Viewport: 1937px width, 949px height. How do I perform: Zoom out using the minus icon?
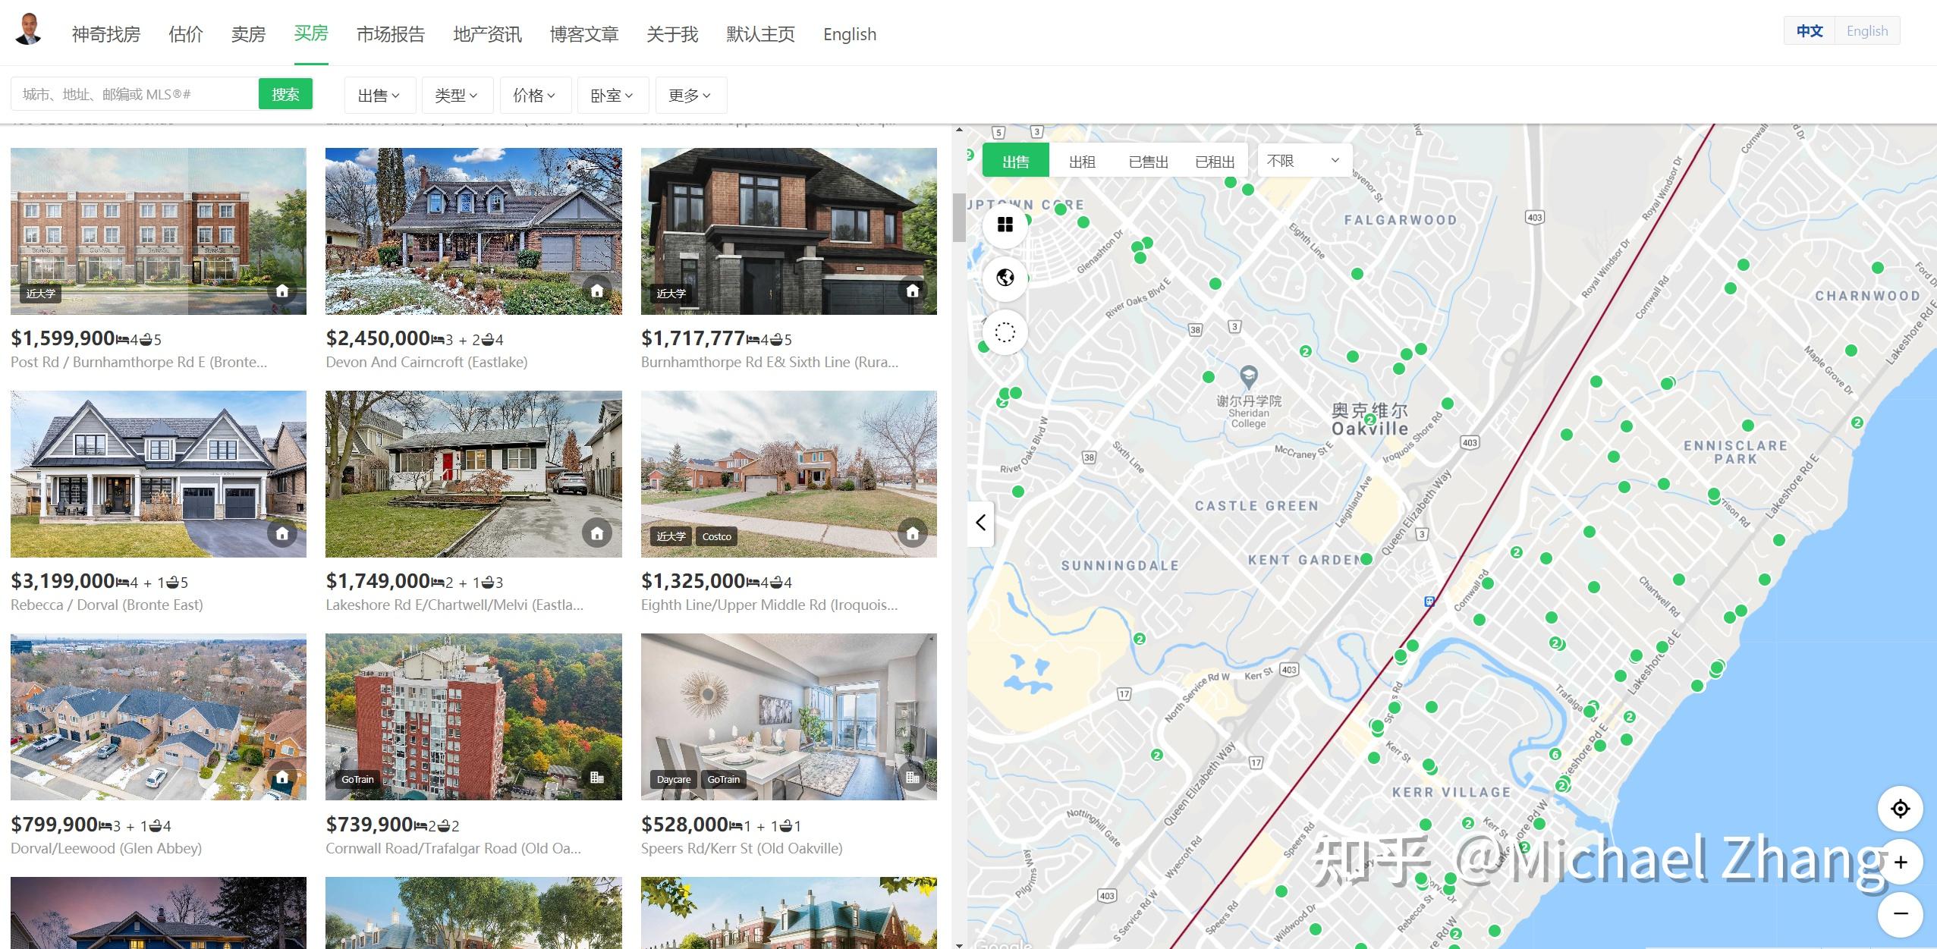tap(1902, 914)
